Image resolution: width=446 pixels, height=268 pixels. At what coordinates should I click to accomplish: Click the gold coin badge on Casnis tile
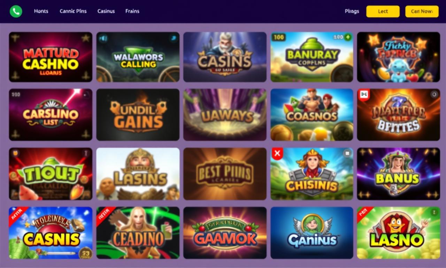click(x=85, y=252)
